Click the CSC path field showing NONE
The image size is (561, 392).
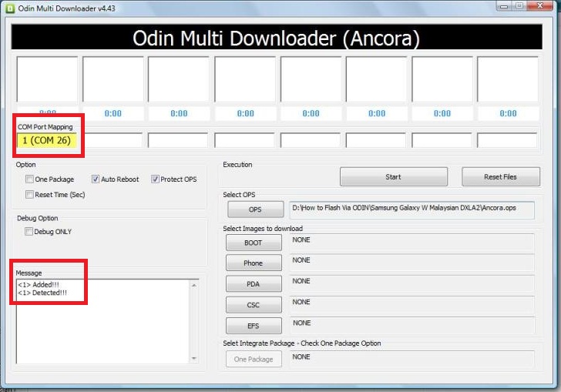(x=412, y=305)
